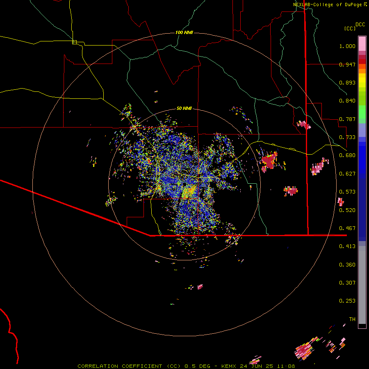Select the 0.467 scale value
Screen dimensions: 369x369
(x=347, y=228)
